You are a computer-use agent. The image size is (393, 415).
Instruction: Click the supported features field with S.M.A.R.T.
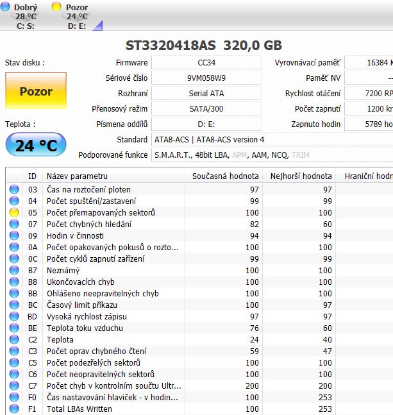(x=272, y=155)
